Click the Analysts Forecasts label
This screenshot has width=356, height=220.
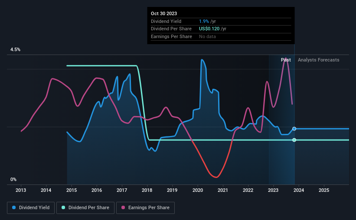click(319, 60)
